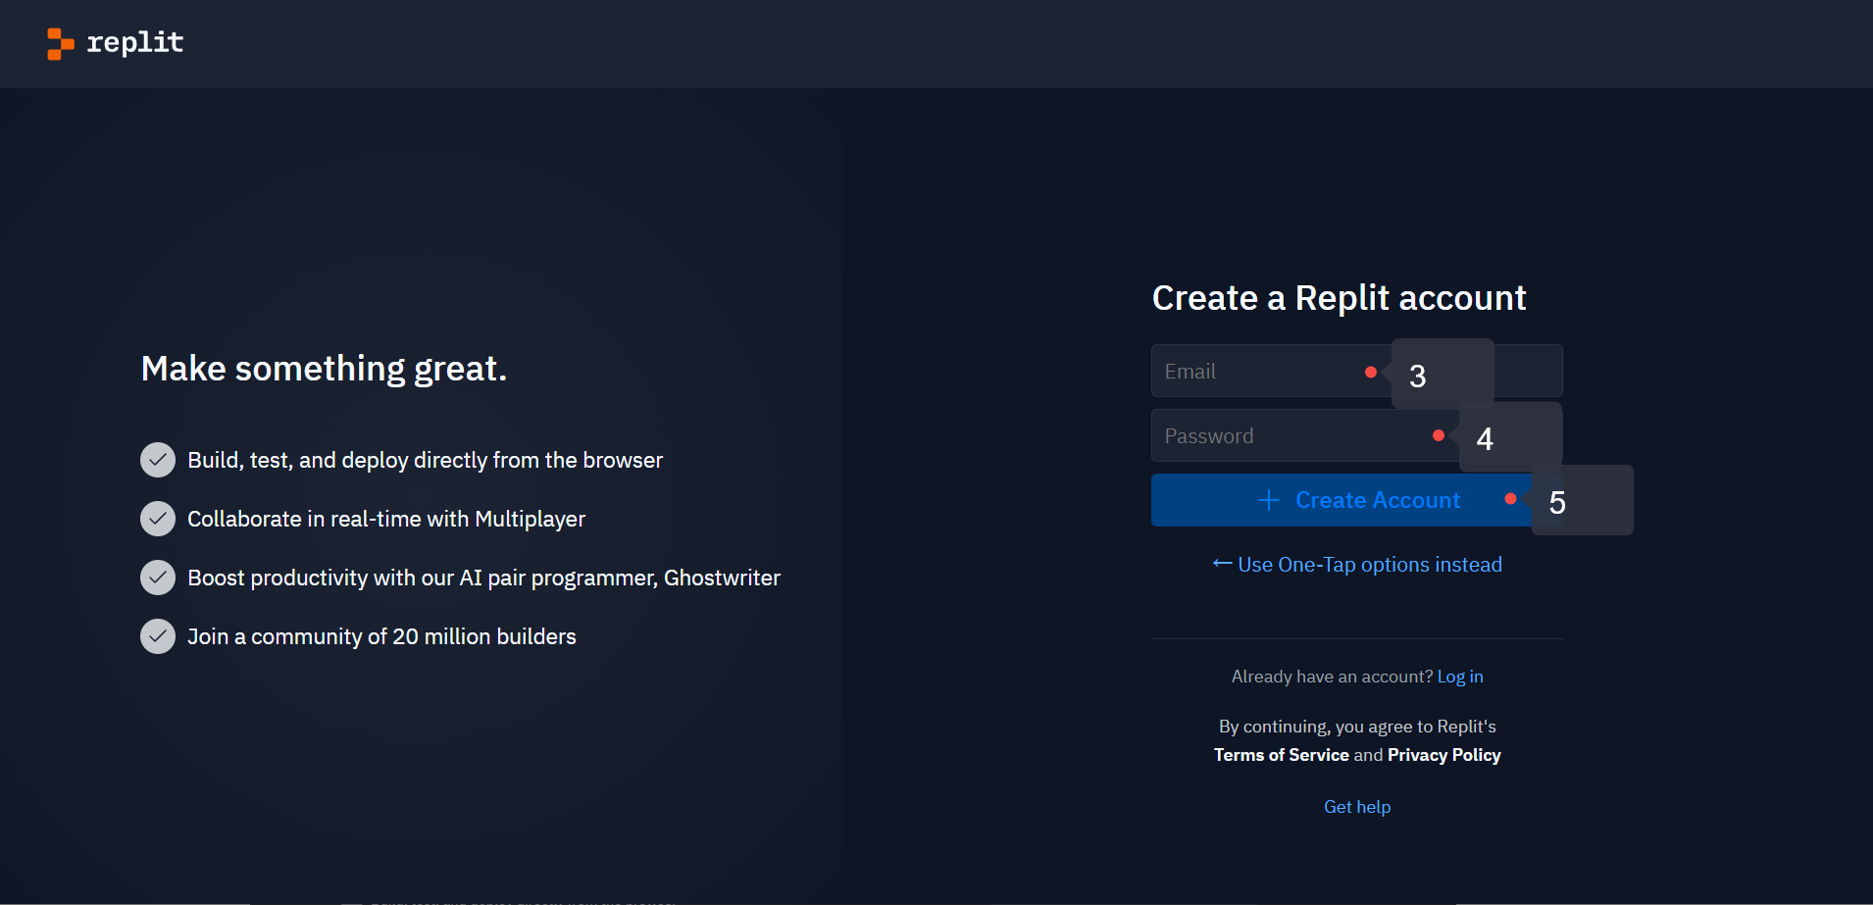Open the Terms of Service link
1873x905 pixels.
point(1281,755)
